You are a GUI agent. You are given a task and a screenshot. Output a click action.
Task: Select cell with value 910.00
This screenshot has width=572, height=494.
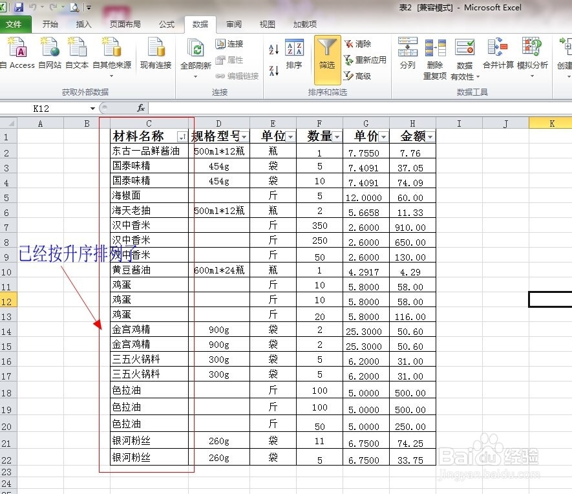click(x=412, y=226)
